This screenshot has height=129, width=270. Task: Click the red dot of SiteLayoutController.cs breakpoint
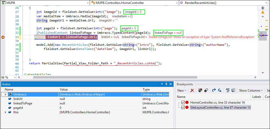coord(187,108)
